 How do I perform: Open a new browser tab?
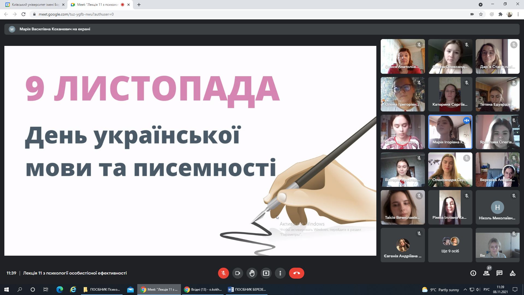tap(139, 5)
